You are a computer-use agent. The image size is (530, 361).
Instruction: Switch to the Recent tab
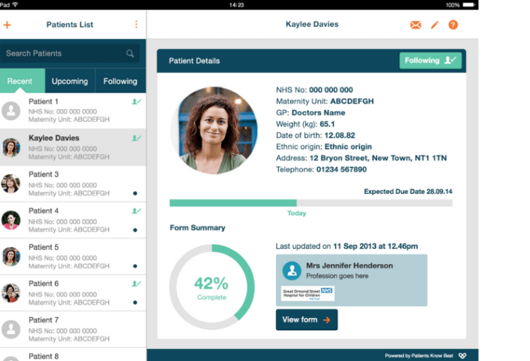[23, 81]
